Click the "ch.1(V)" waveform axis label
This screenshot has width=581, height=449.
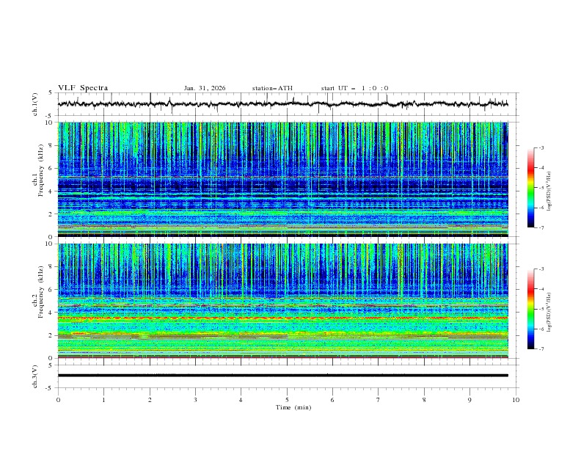coord(34,104)
